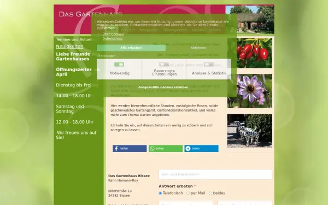328x205 pixels.
Task: Click the Facebook share icon
Action: click(116, 149)
